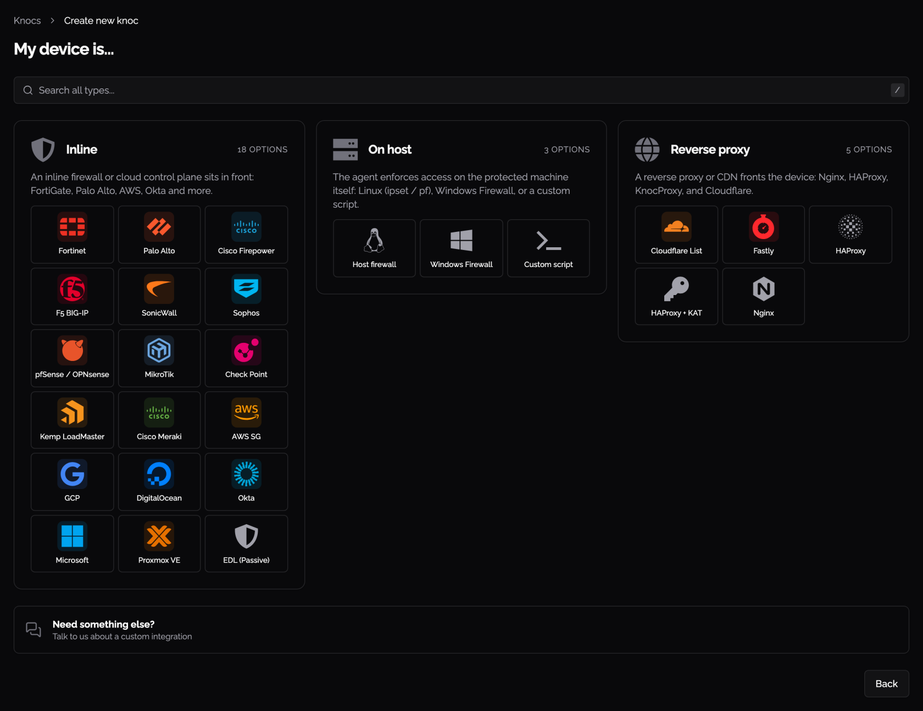Select the GCP tile
This screenshot has height=711, width=923.
tap(72, 482)
